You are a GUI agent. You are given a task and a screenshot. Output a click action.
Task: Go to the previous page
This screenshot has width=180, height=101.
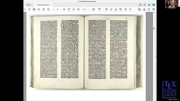point(43,9)
